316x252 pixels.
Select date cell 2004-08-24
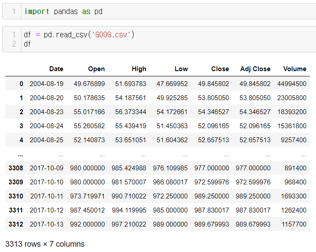[x=47, y=126]
